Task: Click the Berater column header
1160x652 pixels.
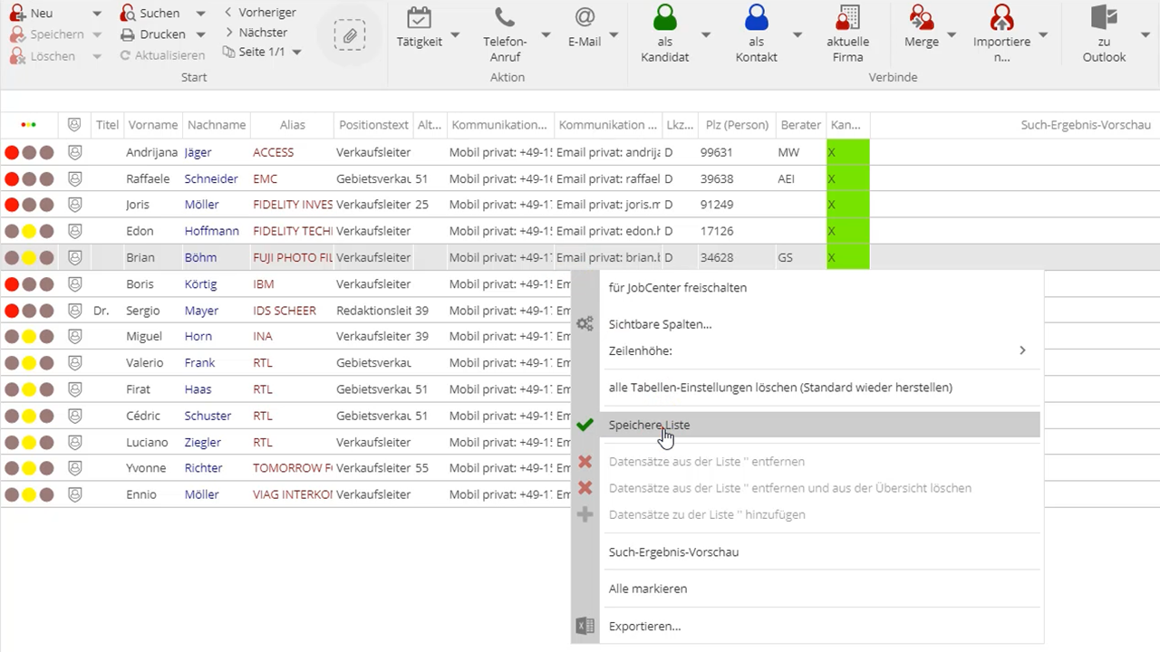Action: [801, 125]
